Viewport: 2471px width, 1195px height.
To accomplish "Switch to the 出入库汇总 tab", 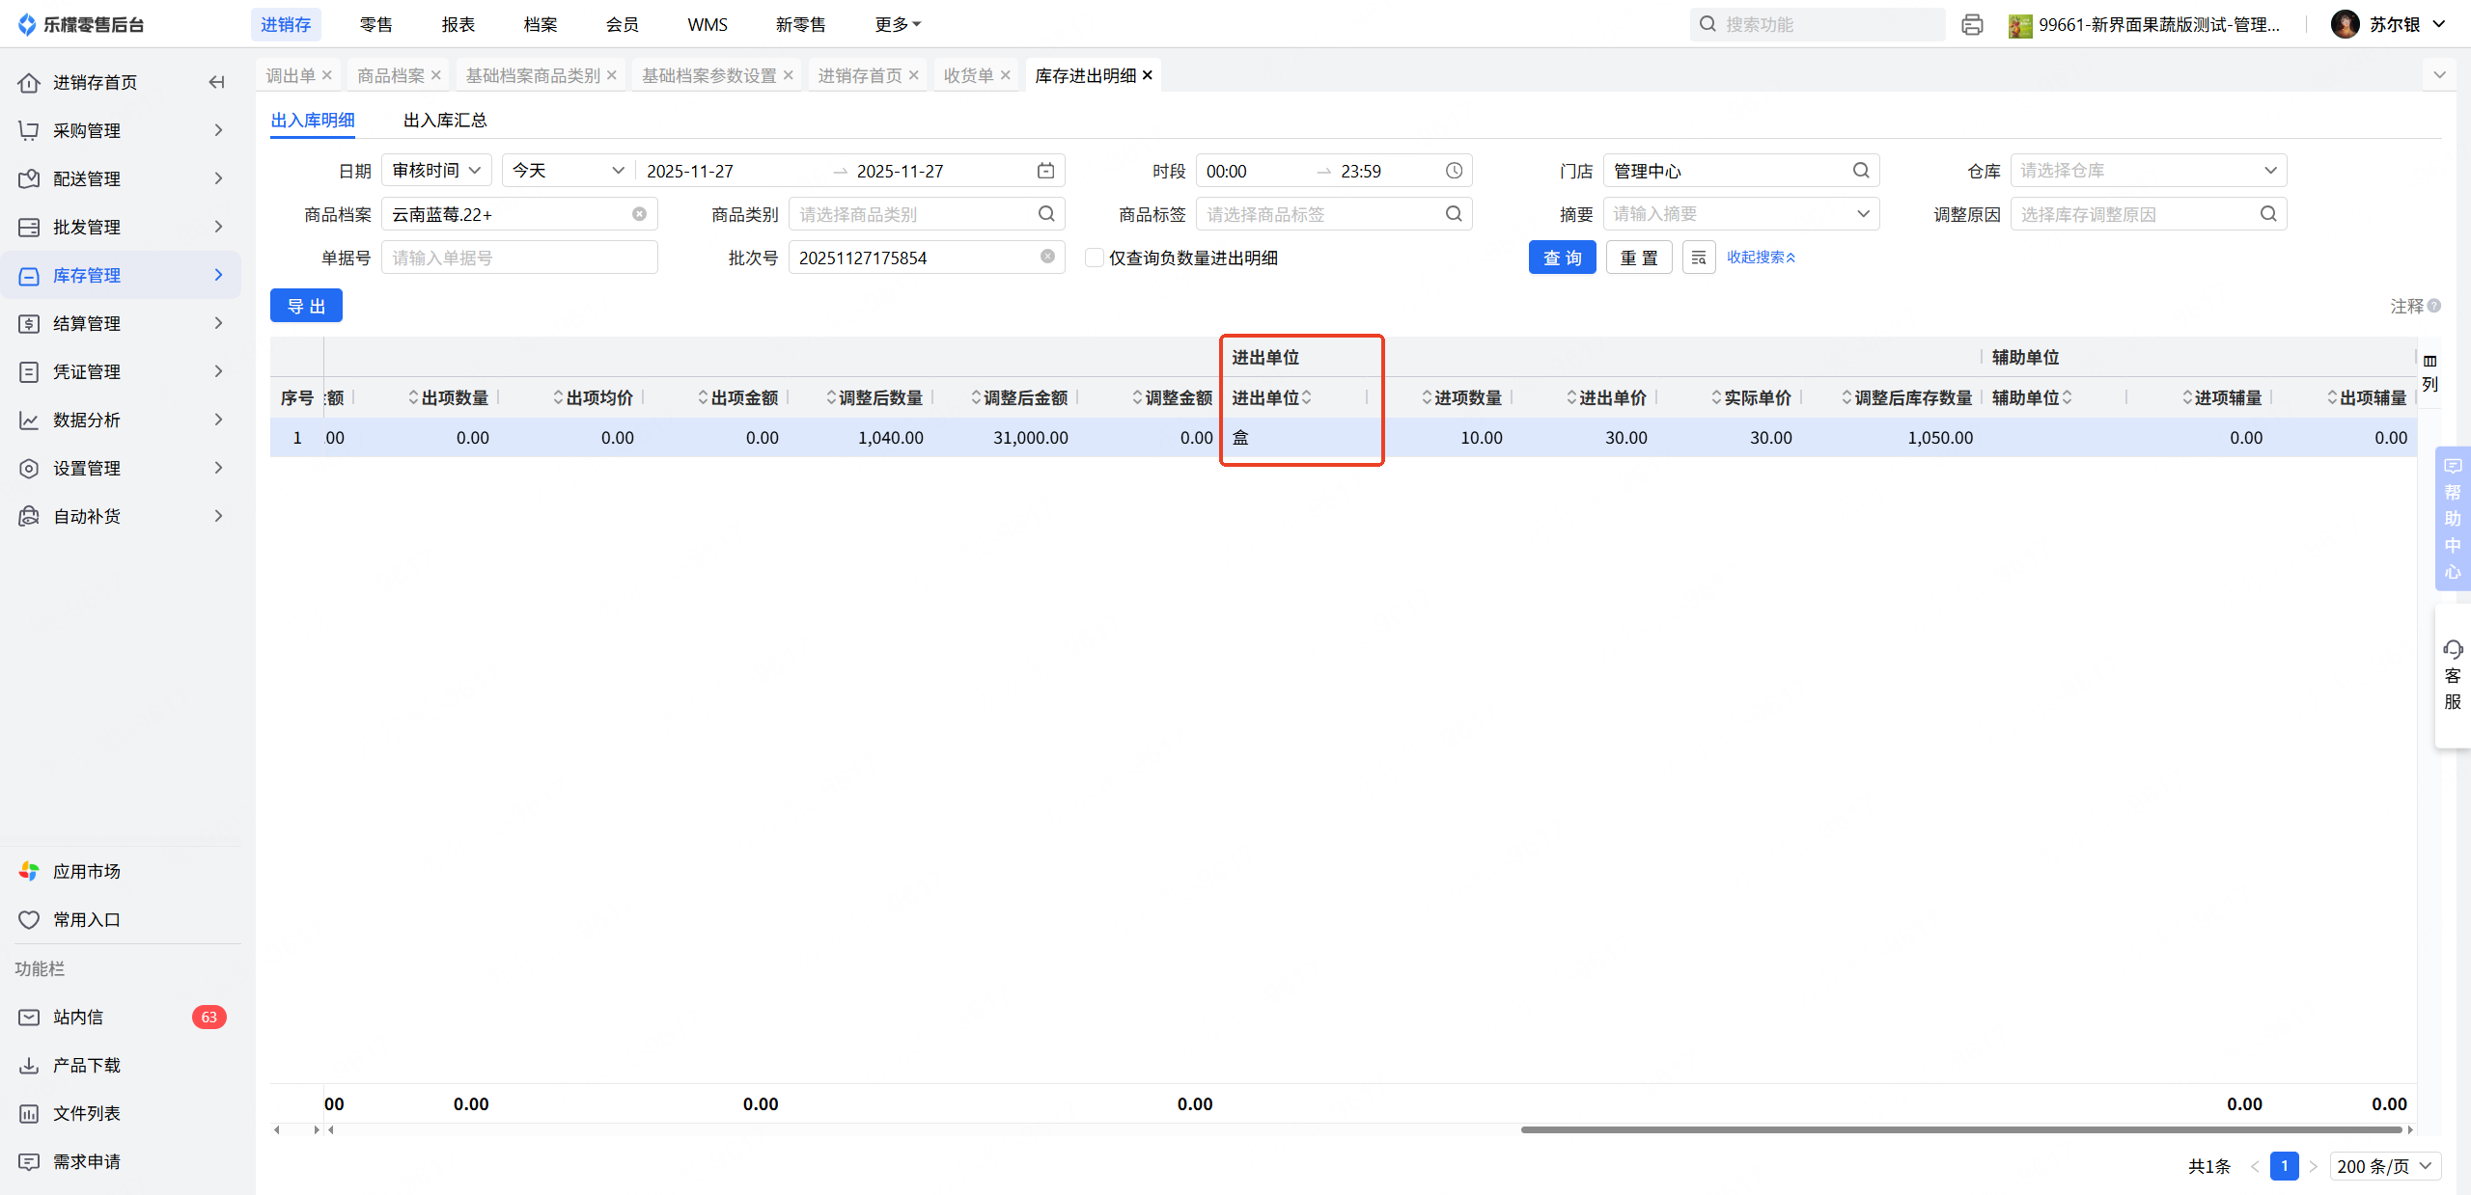I will pyautogui.click(x=445, y=121).
